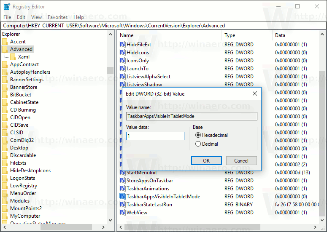Select the HideDesktopIcons tree key
The image size is (327, 232).
click(x=30, y=171)
